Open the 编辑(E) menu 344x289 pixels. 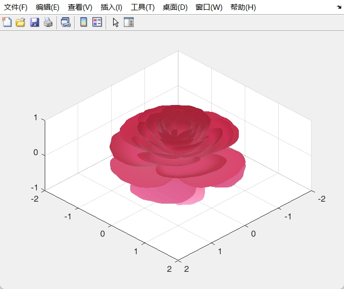[x=47, y=7]
